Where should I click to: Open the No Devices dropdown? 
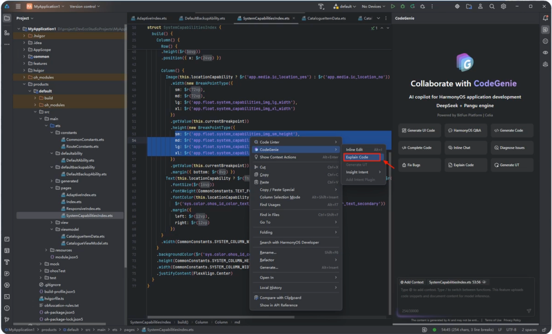[x=373, y=6]
